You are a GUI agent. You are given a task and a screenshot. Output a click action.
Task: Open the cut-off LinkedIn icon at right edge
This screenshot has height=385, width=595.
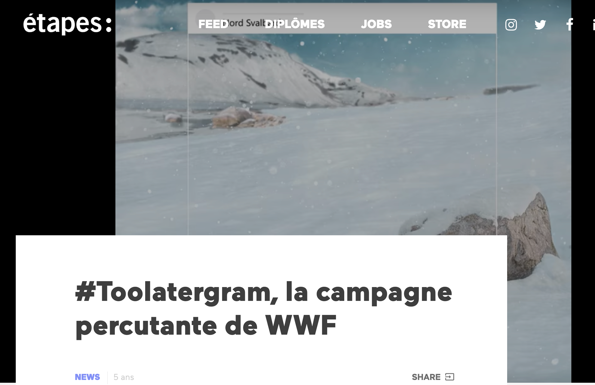click(x=593, y=24)
